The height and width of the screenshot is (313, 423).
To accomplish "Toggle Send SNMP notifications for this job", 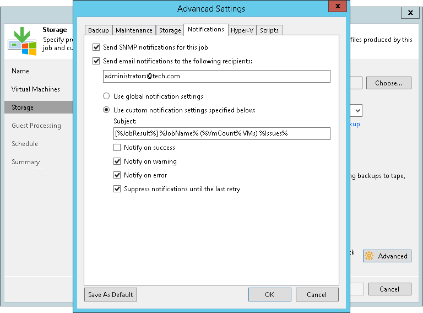I will click(x=96, y=47).
